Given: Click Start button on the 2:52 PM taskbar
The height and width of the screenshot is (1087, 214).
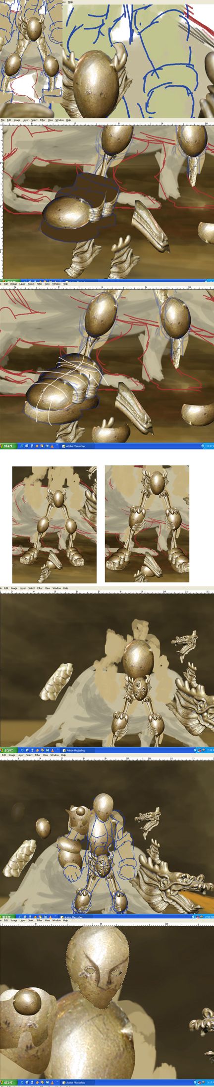Looking at the screenshot, I should (x=8, y=917).
